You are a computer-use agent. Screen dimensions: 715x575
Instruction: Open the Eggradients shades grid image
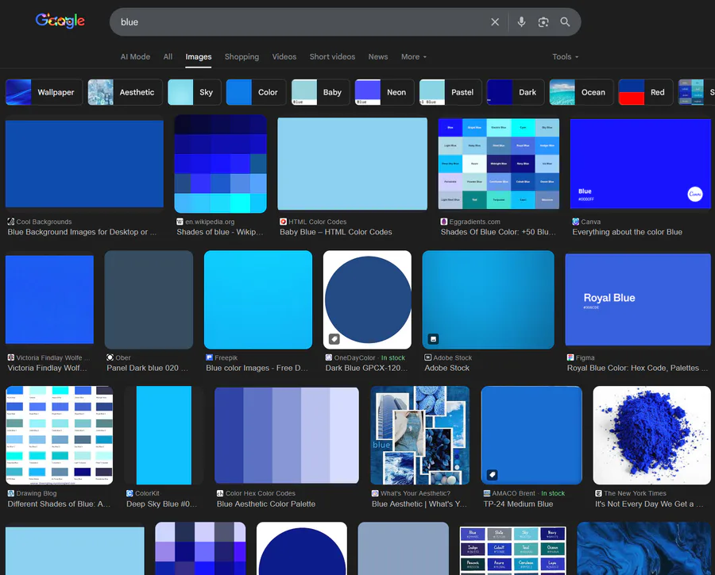tap(498, 164)
